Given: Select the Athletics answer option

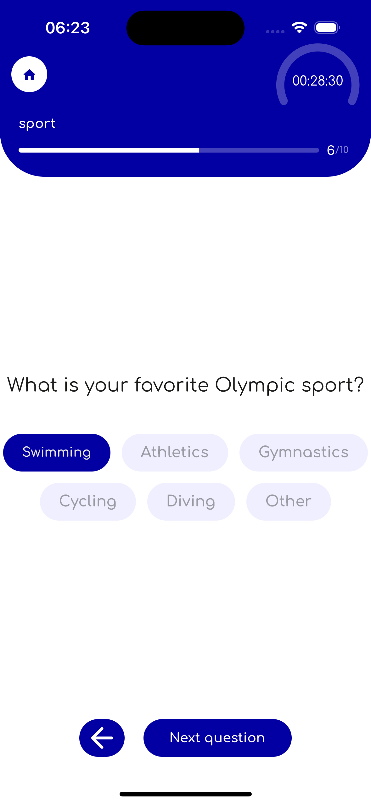Looking at the screenshot, I should 175,452.
